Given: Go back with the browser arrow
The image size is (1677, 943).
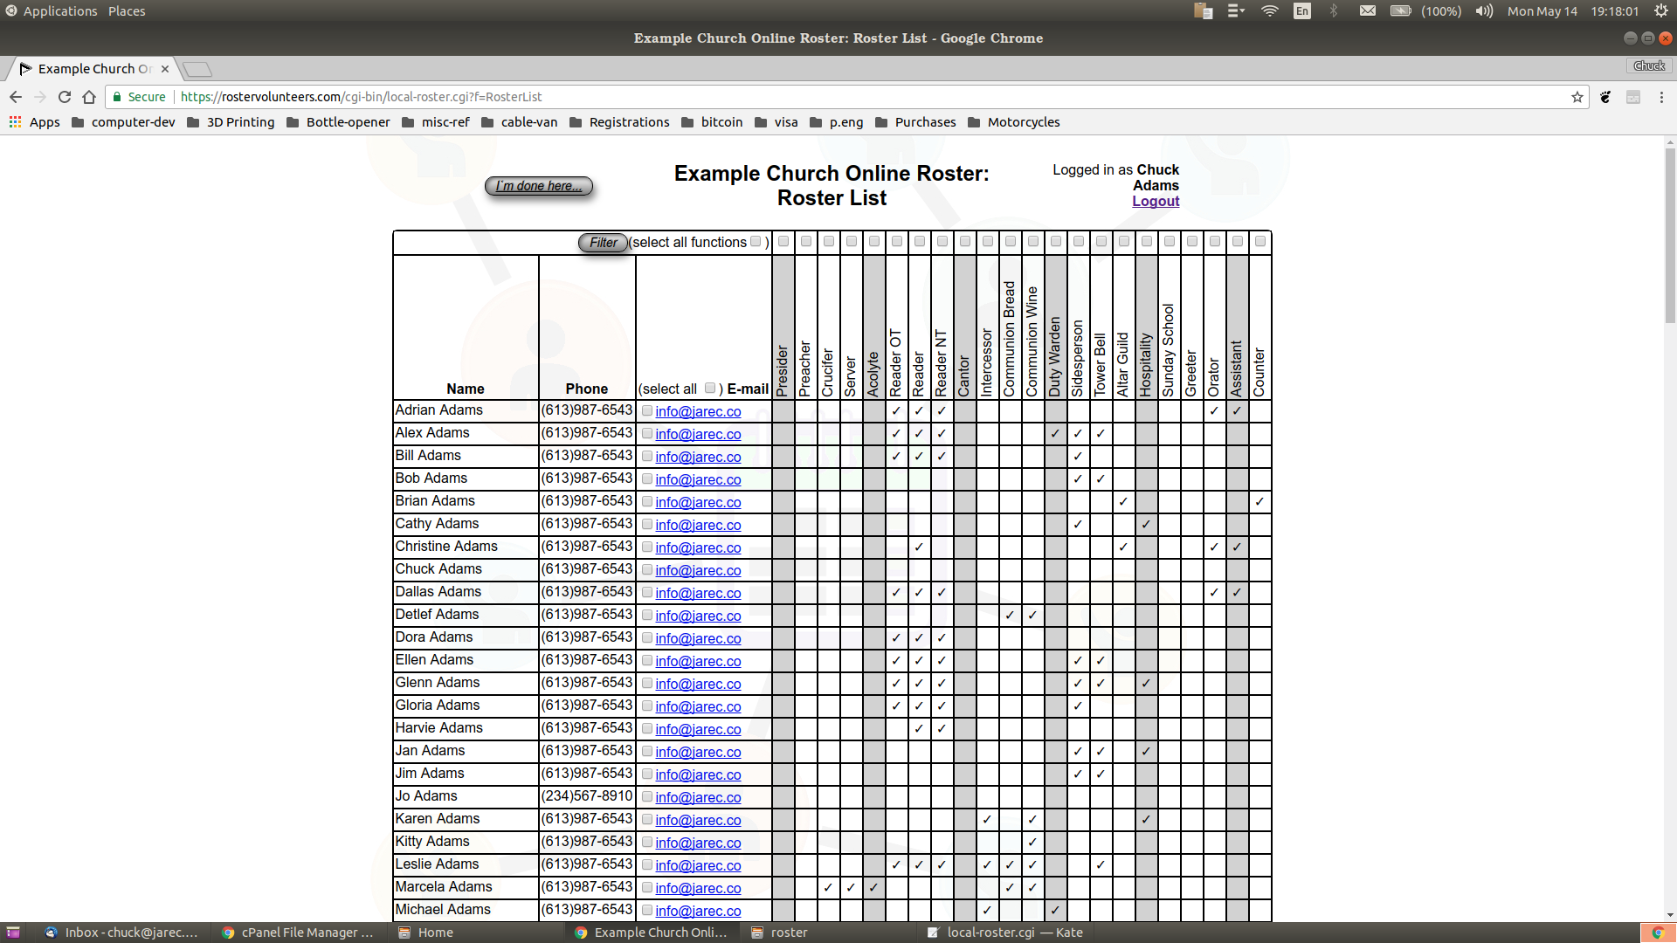Looking at the screenshot, I should pyautogui.click(x=16, y=97).
